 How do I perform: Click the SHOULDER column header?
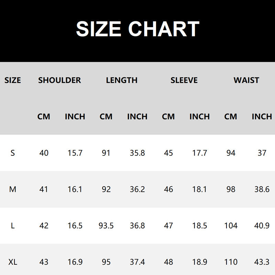[x=59, y=80]
